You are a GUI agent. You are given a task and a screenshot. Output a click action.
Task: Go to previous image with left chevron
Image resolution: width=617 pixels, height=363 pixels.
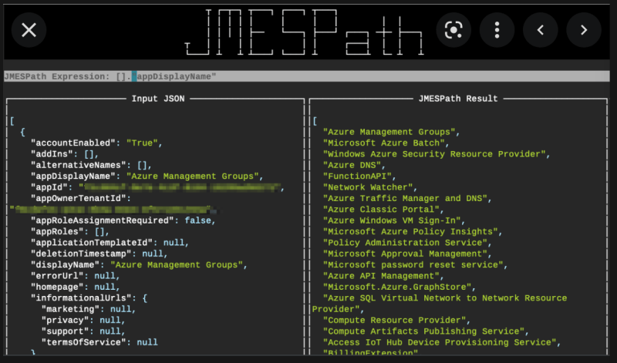pyautogui.click(x=541, y=30)
